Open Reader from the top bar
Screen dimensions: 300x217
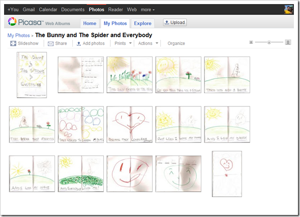tap(115, 10)
